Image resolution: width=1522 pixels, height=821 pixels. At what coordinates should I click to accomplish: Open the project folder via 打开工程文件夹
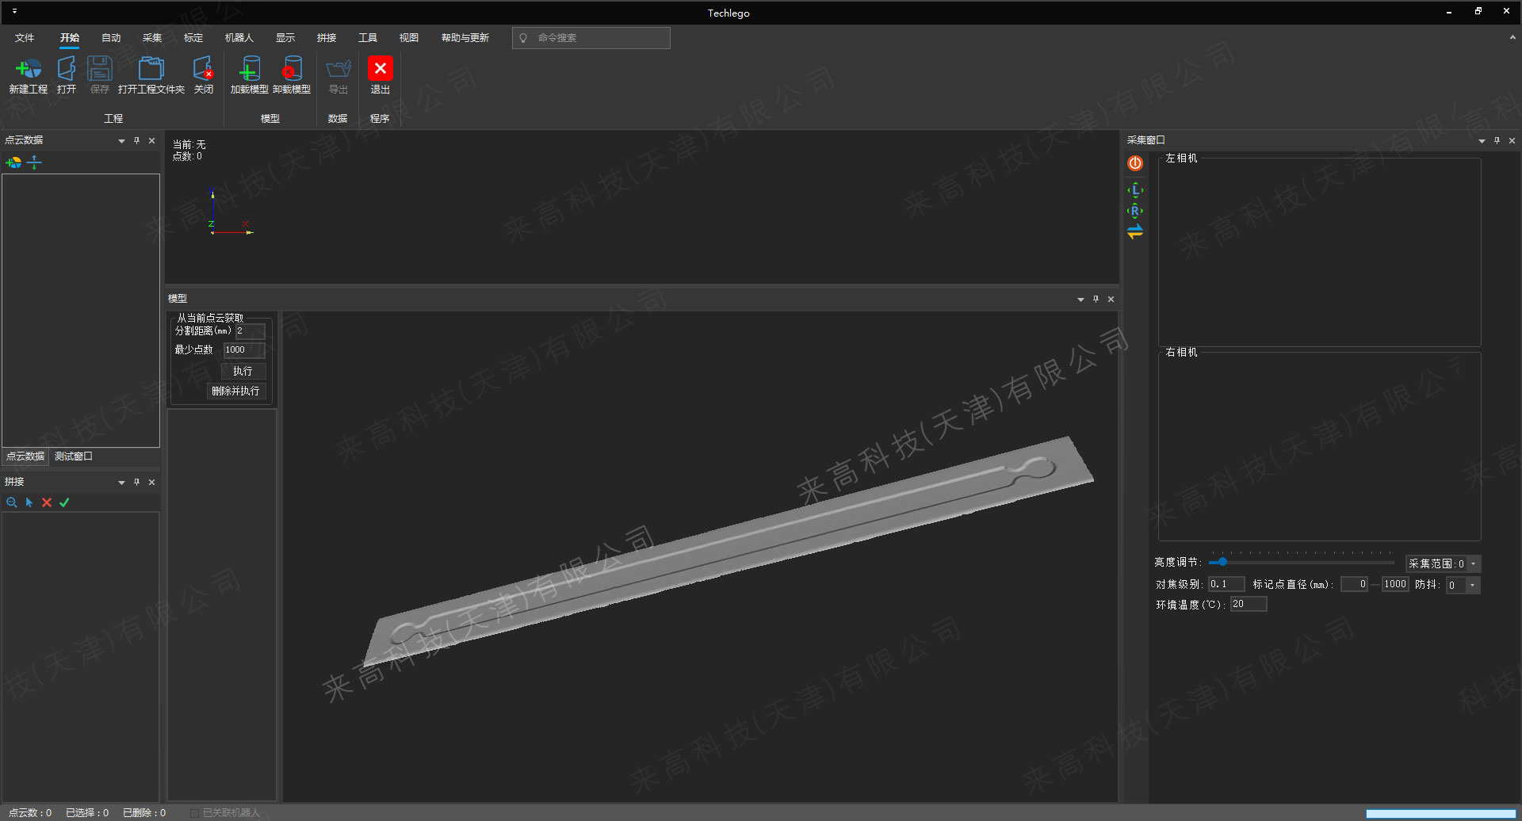[x=151, y=70]
